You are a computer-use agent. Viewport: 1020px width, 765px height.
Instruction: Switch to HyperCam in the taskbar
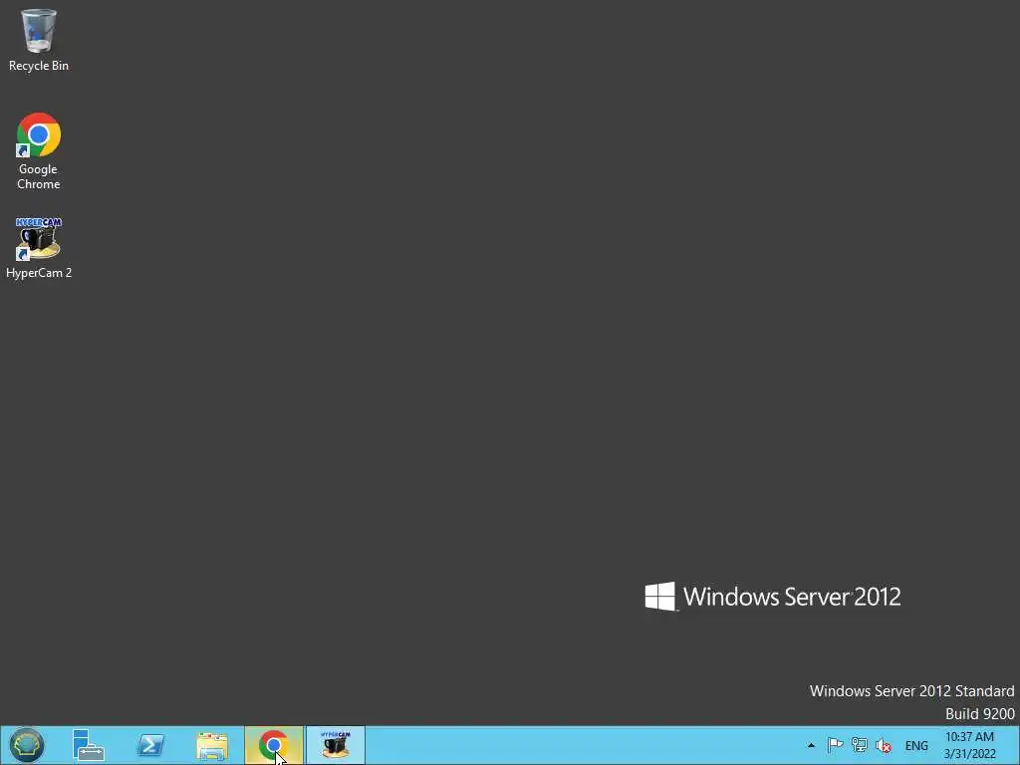(x=336, y=745)
